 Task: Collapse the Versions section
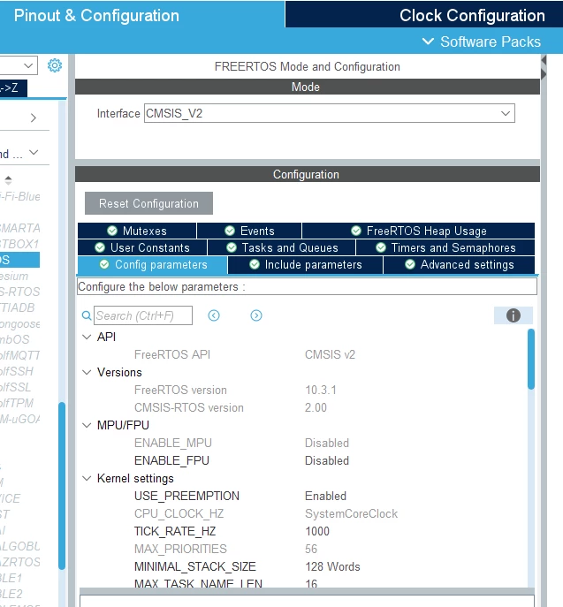[87, 372]
